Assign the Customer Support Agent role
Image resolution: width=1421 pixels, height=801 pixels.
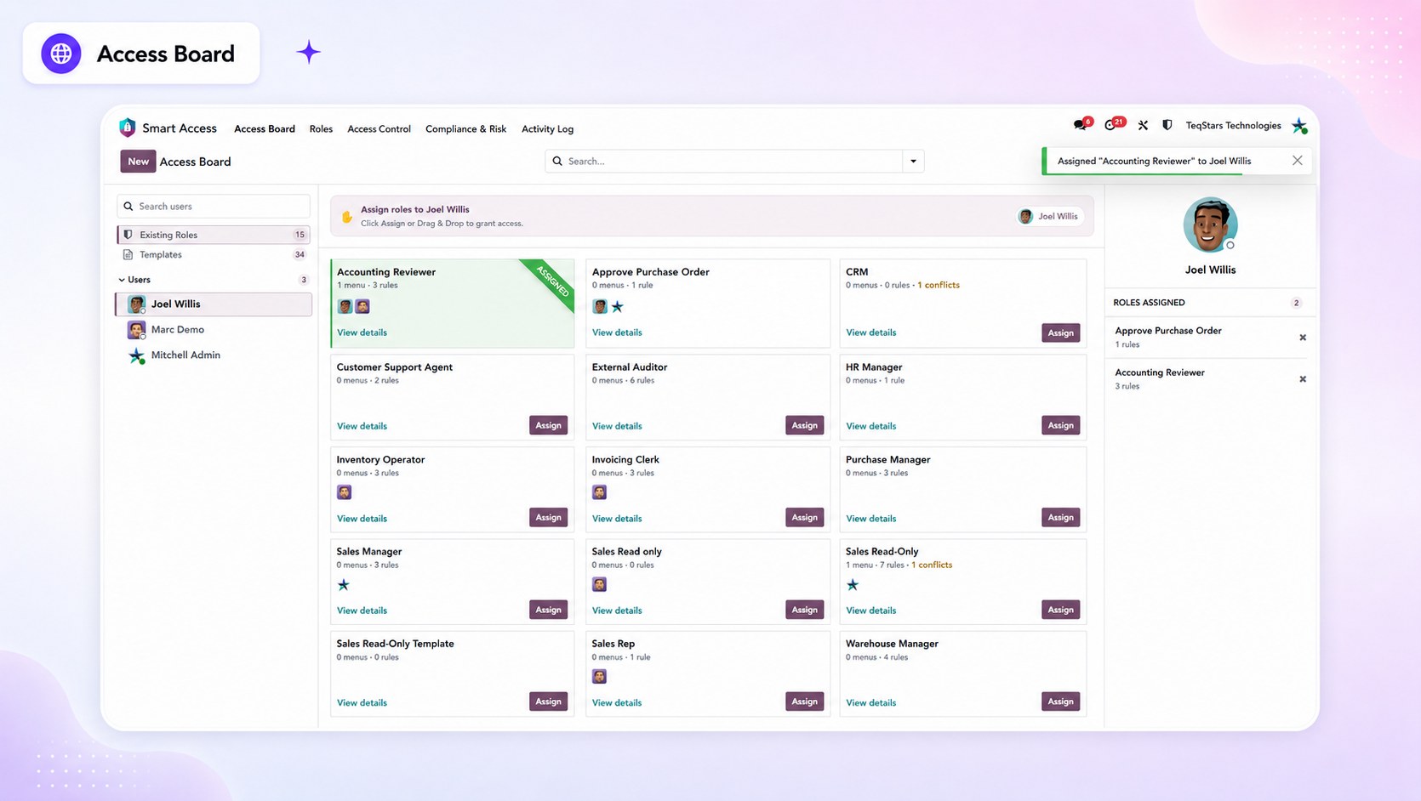[548, 425]
